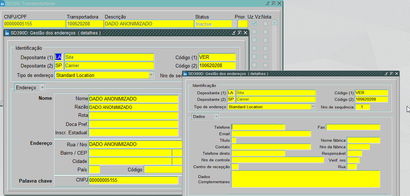
Task: Maximize the SD350 Transportadoras window
Action: point(273,3)
